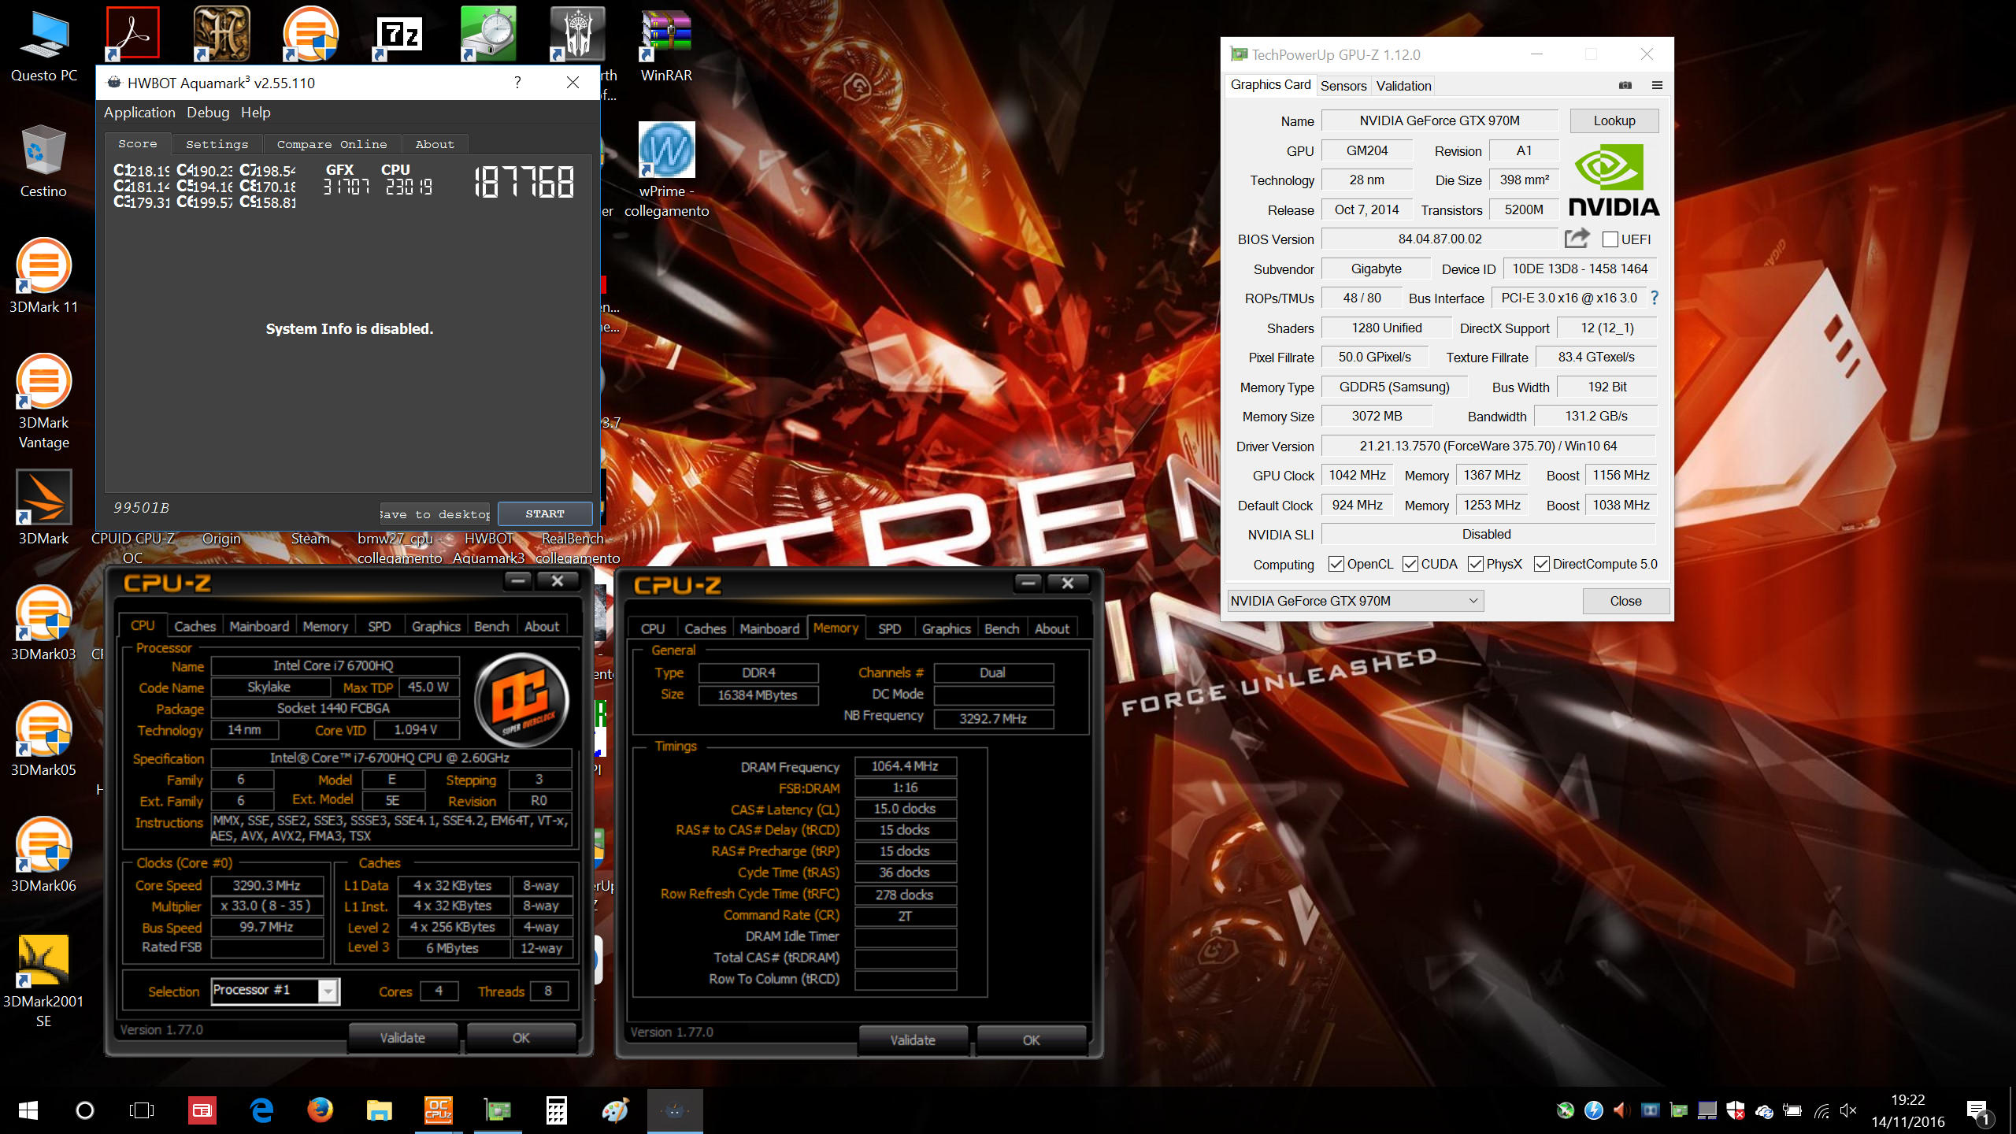
Task: Click the GPU-Z Close button
Action: tap(1625, 601)
